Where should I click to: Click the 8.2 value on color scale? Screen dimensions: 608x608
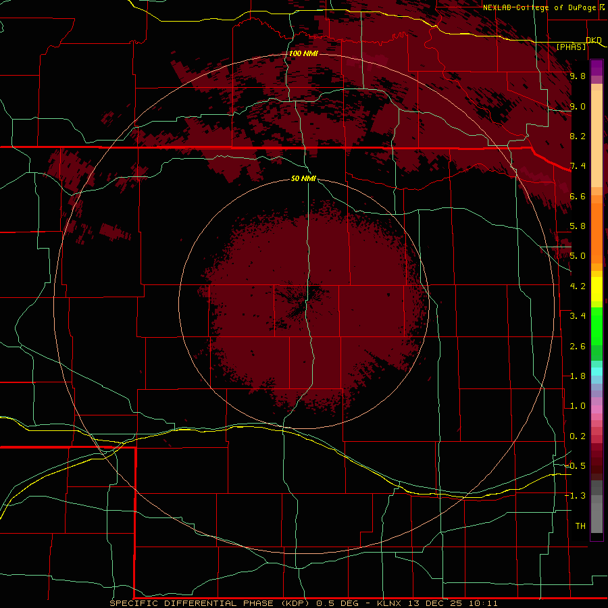pyautogui.click(x=578, y=136)
